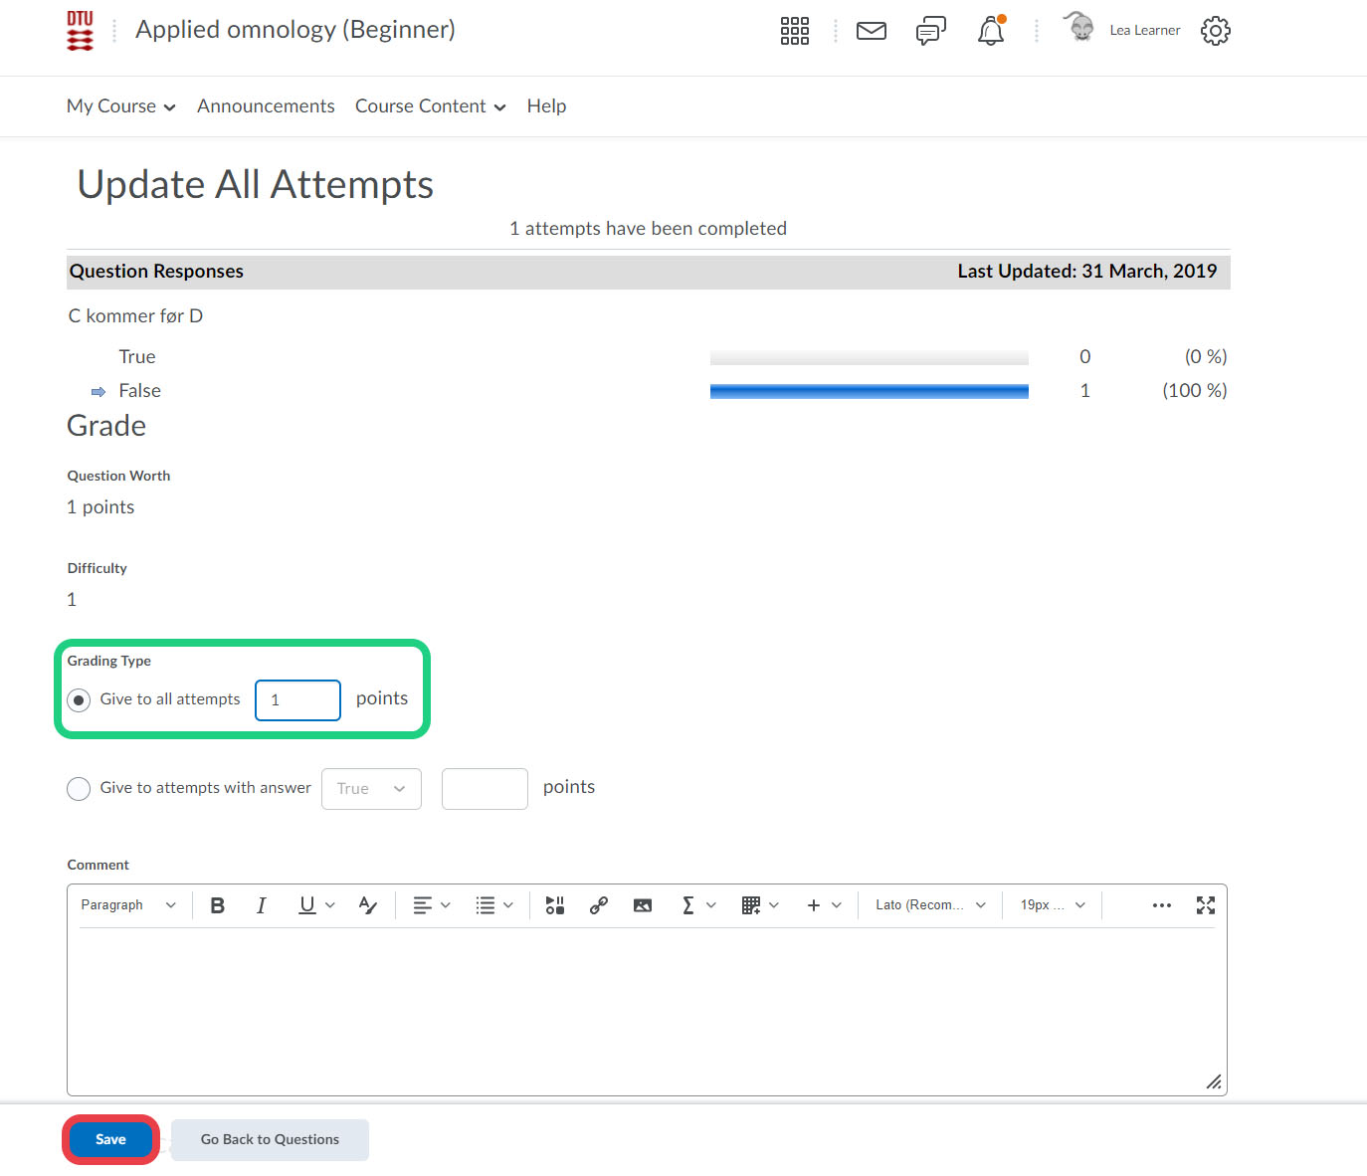The height and width of the screenshot is (1176, 1367).
Task: Click the False response blue bar
Action: [x=869, y=391]
